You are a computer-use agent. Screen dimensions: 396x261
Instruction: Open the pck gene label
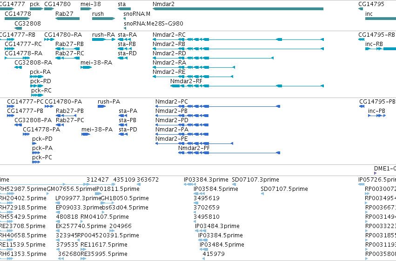34,4
